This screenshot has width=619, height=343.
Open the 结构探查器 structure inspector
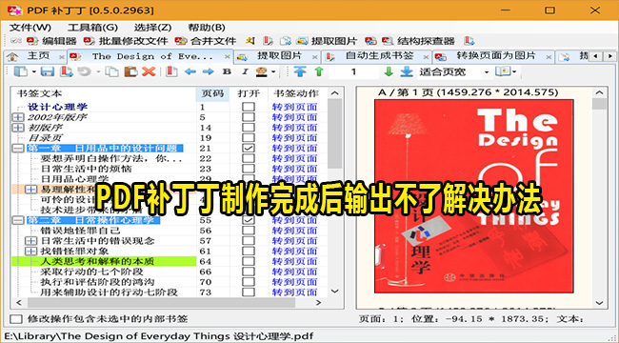(x=418, y=41)
